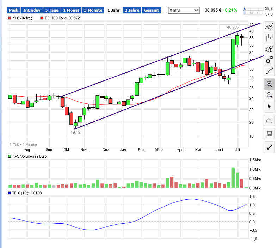Open the Xetra exchange dropdown

(x=184, y=11)
